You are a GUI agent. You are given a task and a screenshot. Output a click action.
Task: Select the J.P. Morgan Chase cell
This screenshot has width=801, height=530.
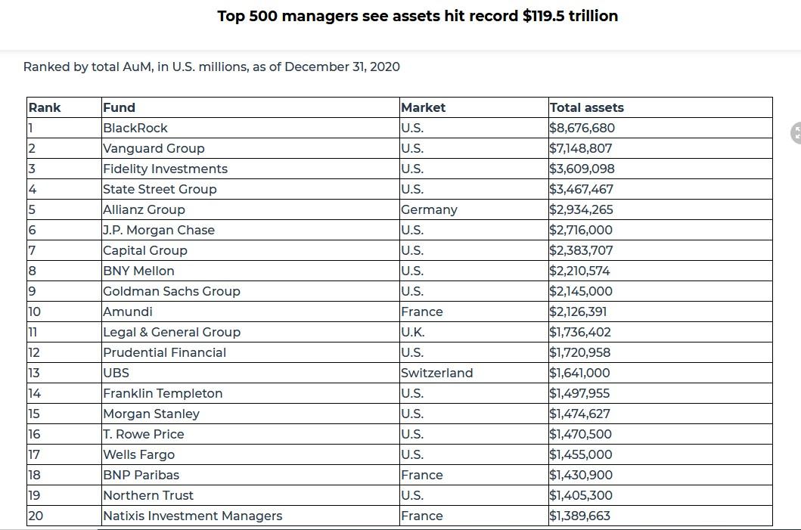(x=159, y=230)
